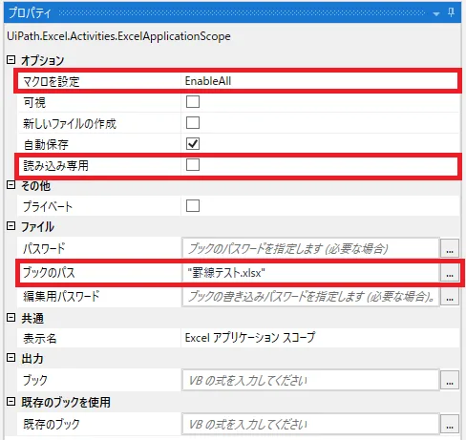
Task: Select the 自動保存 property label
Action: click(x=46, y=144)
